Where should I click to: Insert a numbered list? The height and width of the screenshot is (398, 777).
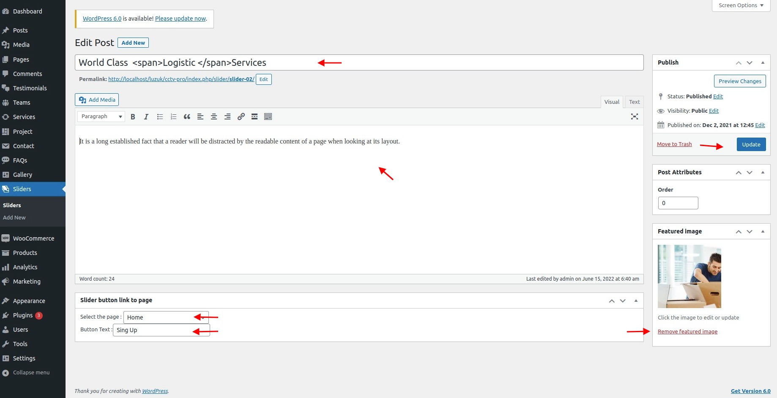point(173,117)
